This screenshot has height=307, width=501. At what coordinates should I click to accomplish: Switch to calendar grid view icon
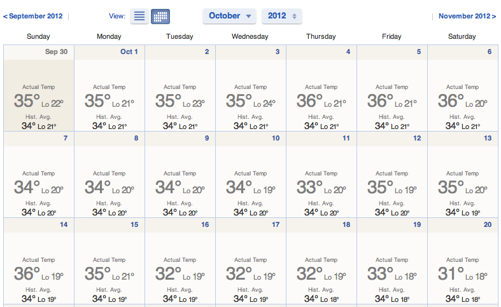coord(160,16)
